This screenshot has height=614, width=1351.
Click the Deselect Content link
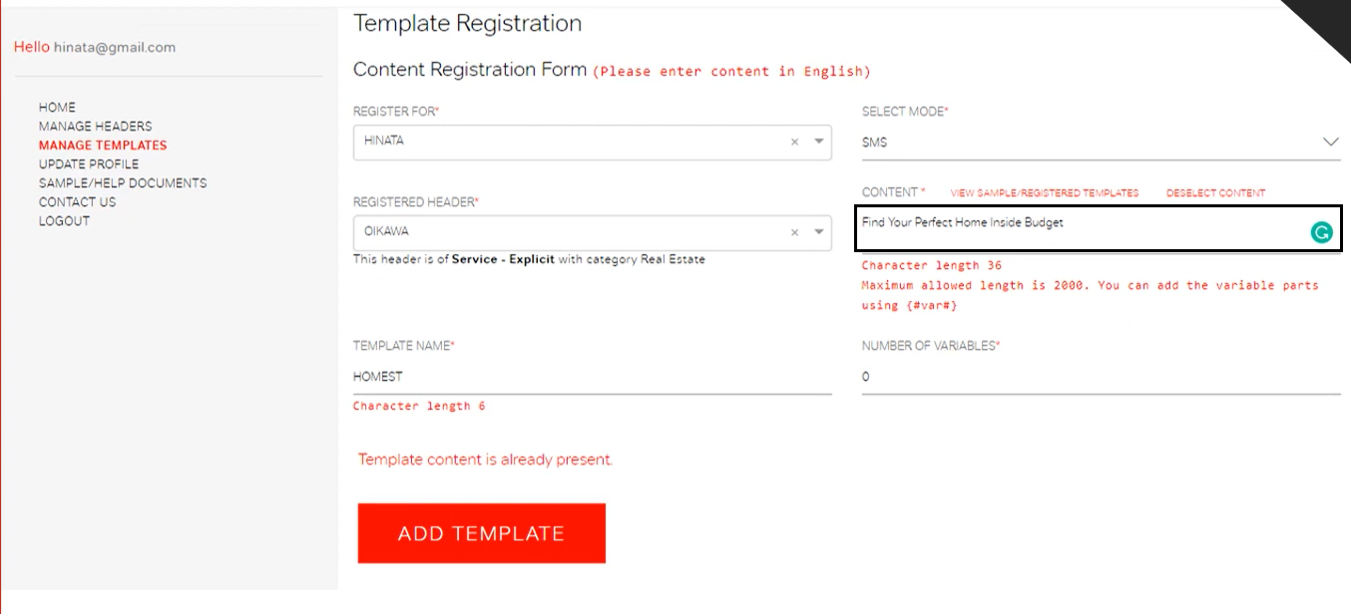1215,193
